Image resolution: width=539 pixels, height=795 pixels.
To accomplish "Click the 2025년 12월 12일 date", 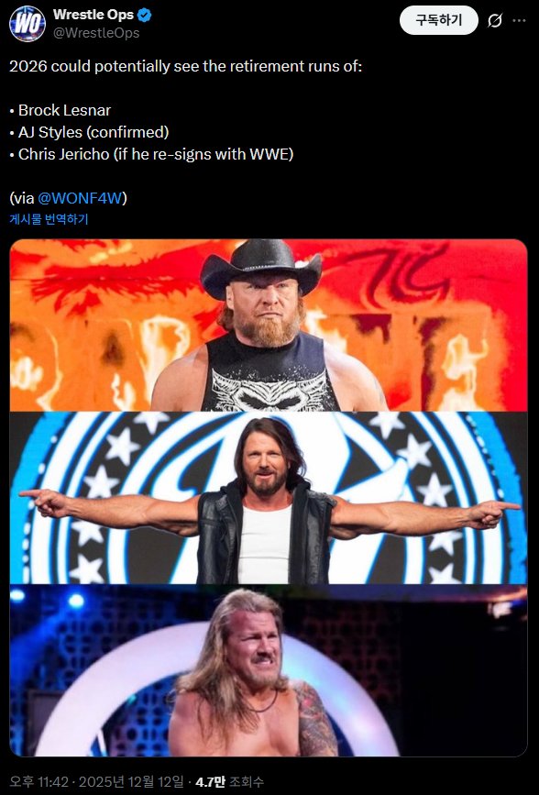I will point(131,781).
